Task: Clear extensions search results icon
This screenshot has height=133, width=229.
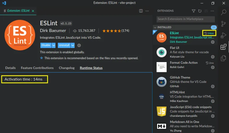Action: 206,11
